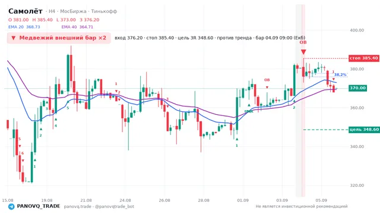
Task: Click the open value O 381.00
Action: pos(18,20)
